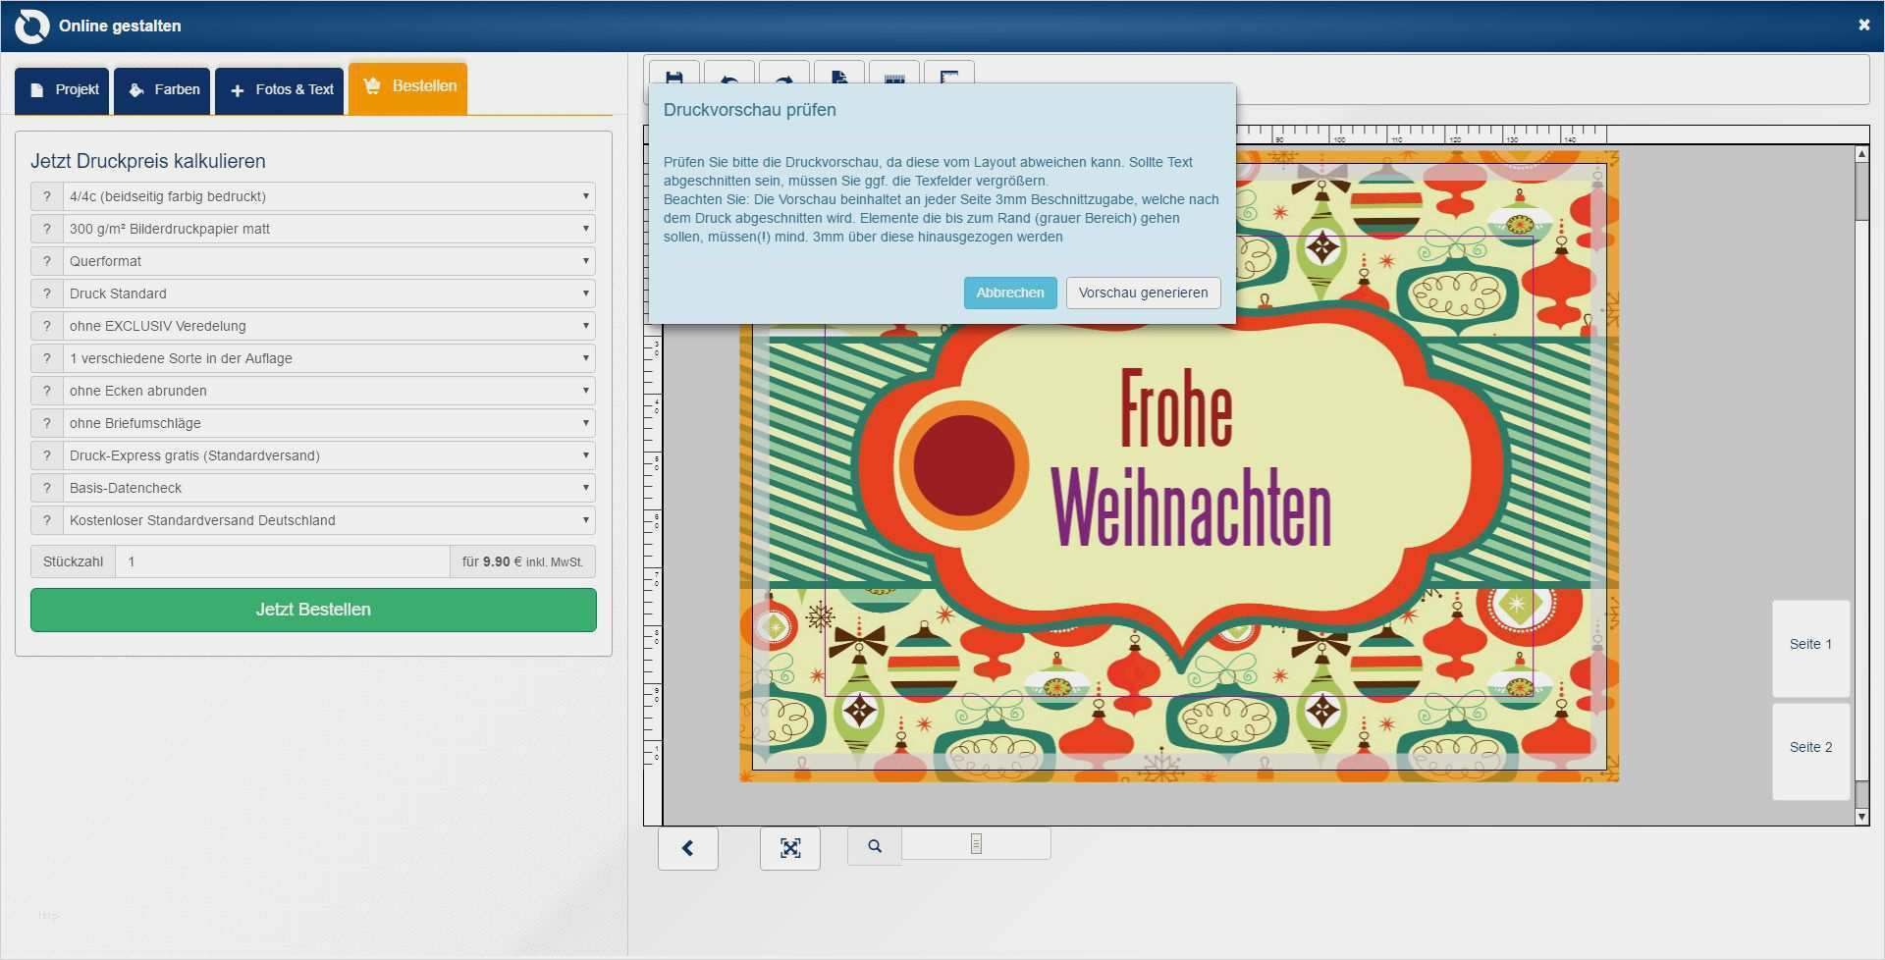Open the Fotos & Text tab
The width and height of the screenshot is (1885, 960).
pos(279,89)
